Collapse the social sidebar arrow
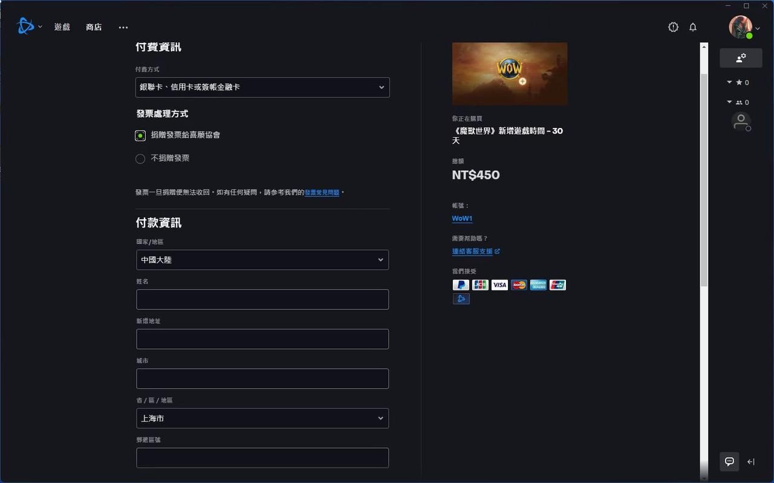 pyautogui.click(x=751, y=462)
